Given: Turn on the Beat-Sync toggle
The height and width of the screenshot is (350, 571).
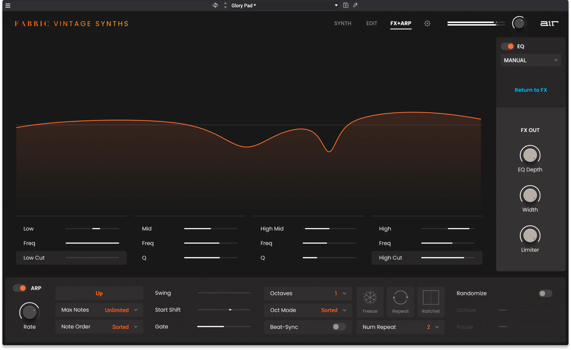Looking at the screenshot, I should [x=338, y=327].
